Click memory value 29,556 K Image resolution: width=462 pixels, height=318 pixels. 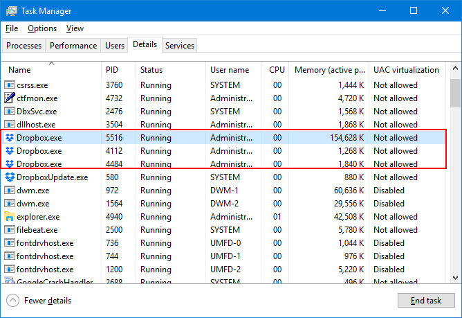349,204
